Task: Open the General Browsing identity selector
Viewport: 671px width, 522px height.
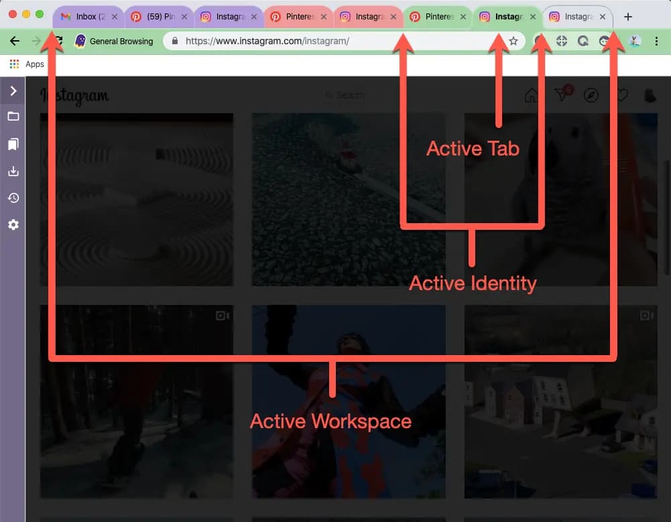Action: pos(113,41)
